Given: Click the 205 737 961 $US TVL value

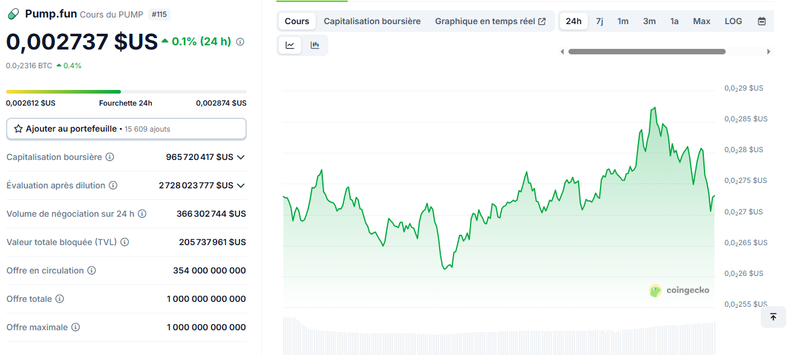Looking at the screenshot, I should (x=212, y=242).
